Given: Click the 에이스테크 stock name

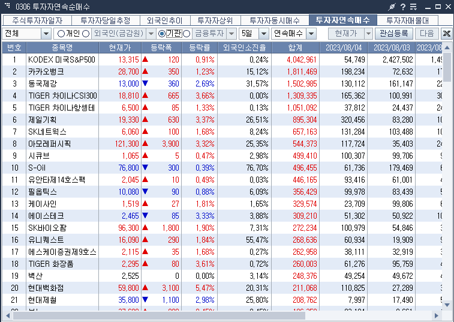Looking at the screenshot, I should 46,216.
